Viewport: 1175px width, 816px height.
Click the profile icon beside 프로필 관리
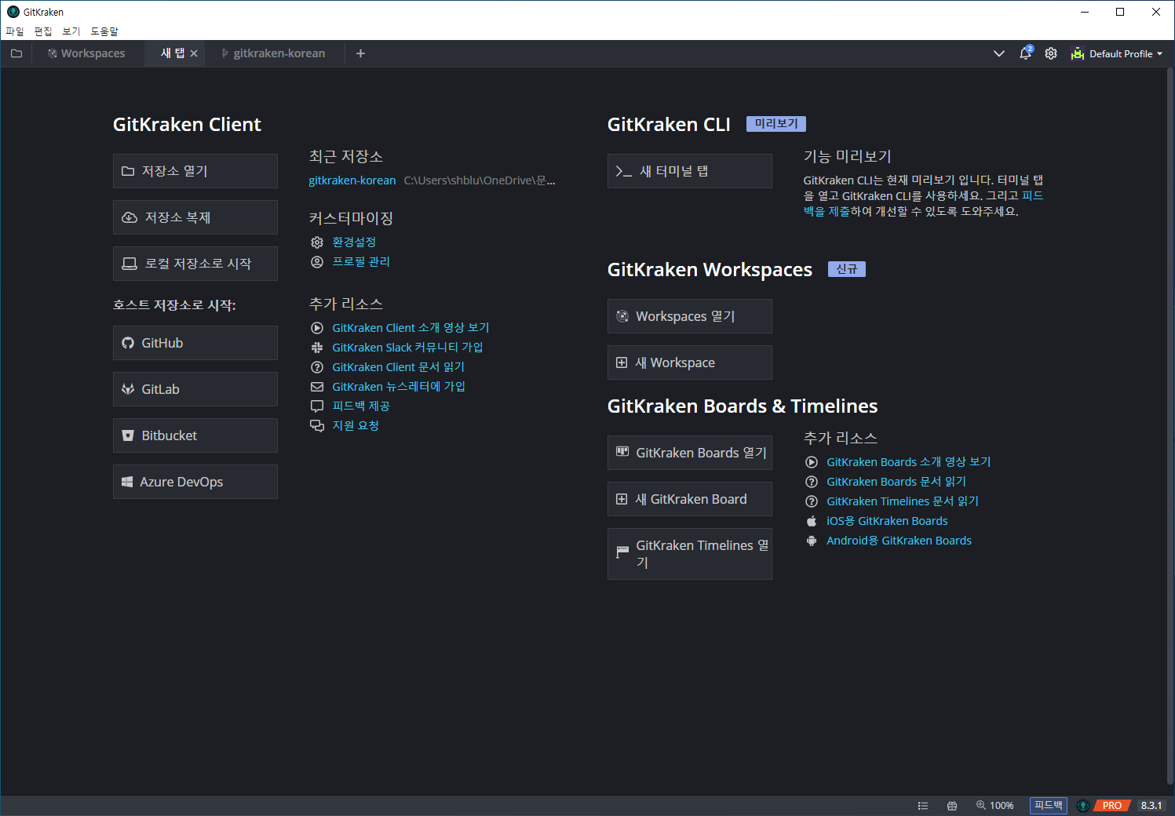point(317,262)
